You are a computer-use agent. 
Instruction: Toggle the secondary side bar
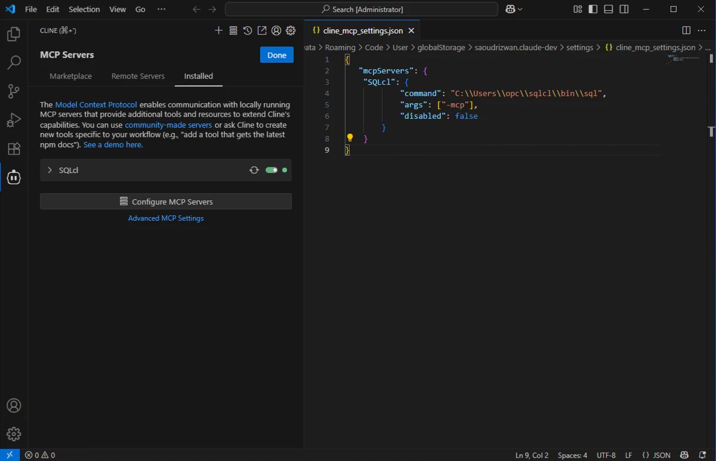pos(624,9)
